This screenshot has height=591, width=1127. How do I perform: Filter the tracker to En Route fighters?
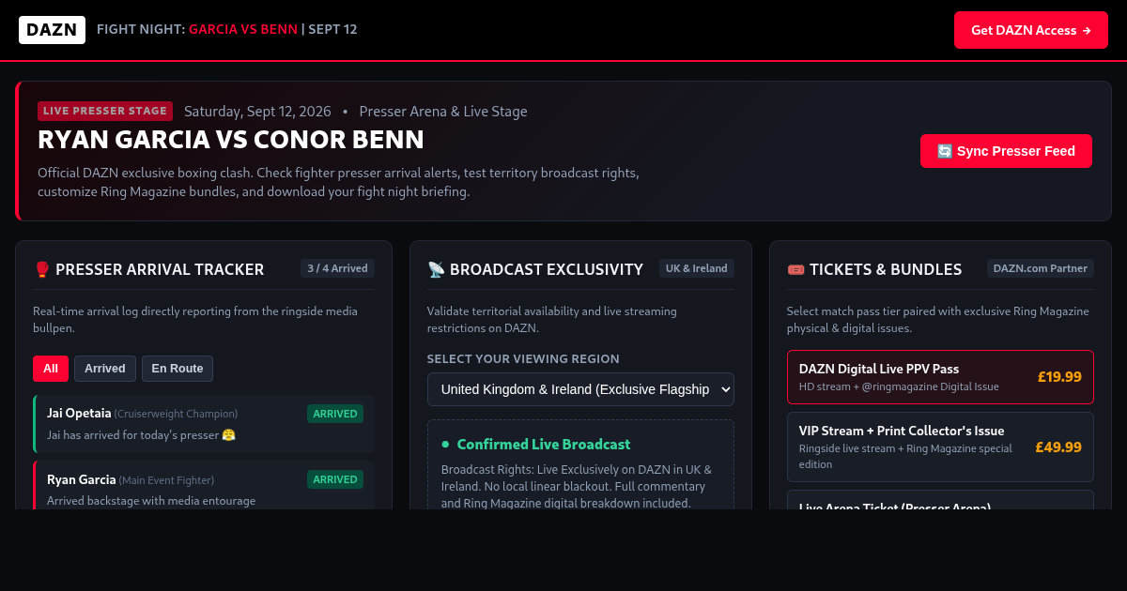coord(178,369)
